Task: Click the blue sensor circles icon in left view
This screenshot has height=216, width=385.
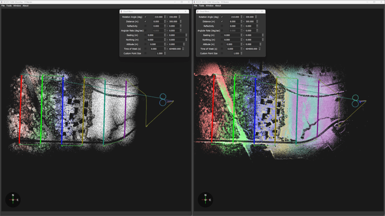Action: coord(162,99)
